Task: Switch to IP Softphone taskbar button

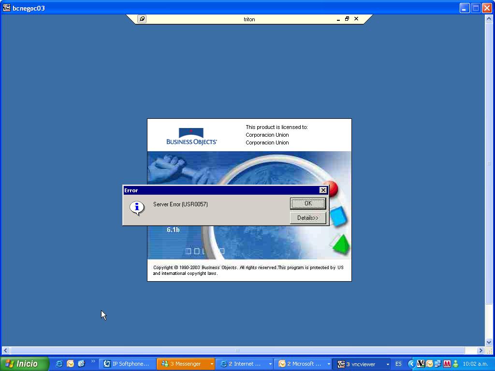Action: [127, 364]
